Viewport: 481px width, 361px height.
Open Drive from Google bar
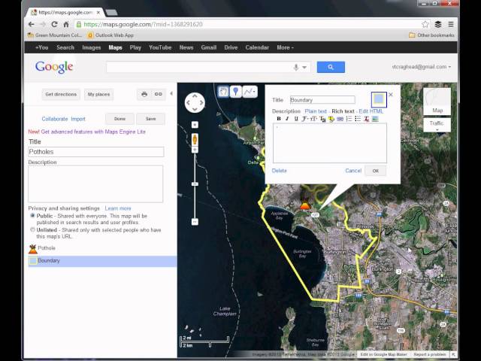pyautogui.click(x=231, y=47)
